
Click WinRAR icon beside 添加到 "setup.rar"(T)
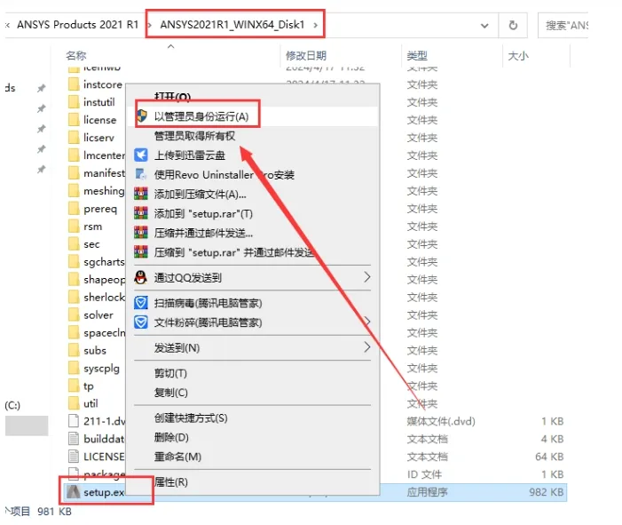click(x=141, y=213)
